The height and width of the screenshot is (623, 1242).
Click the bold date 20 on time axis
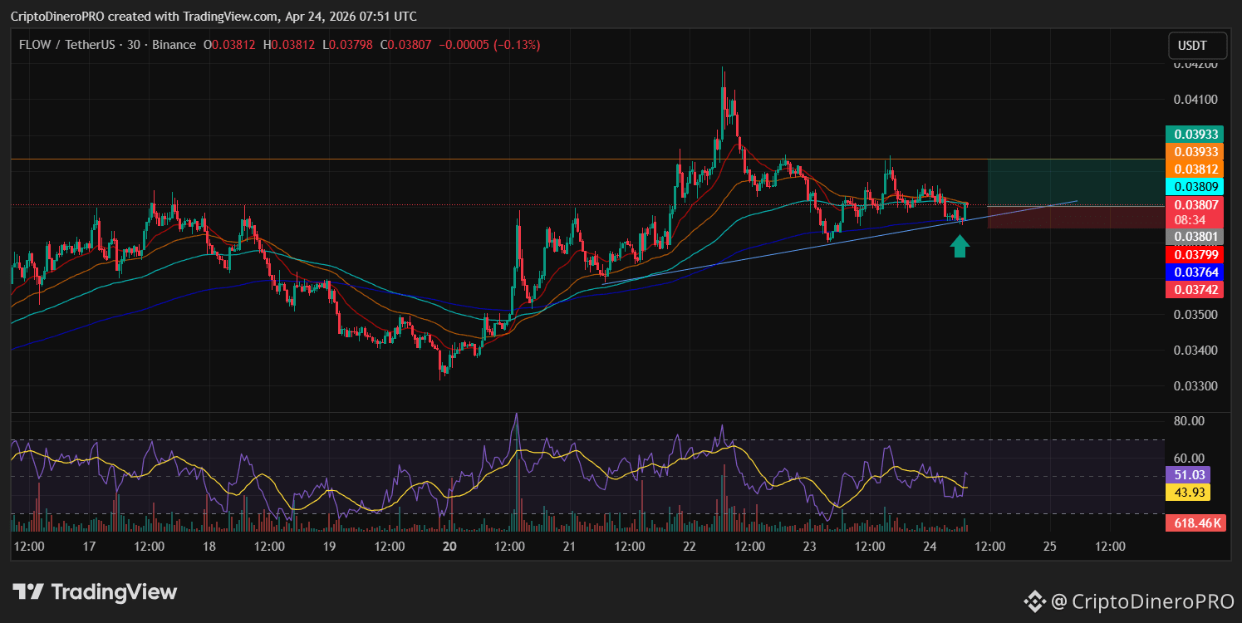tap(449, 547)
